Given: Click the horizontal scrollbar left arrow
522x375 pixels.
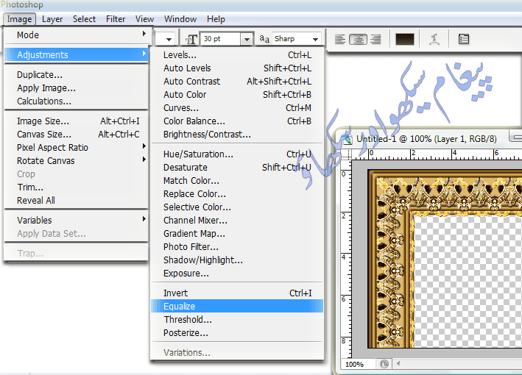Looking at the screenshot, I should click(x=398, y=364).
